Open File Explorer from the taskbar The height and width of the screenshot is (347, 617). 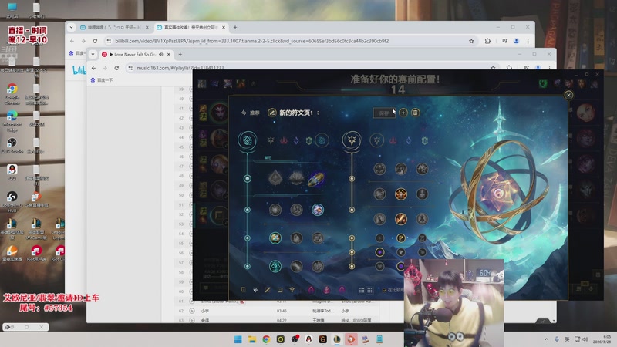tap(252, 339)
